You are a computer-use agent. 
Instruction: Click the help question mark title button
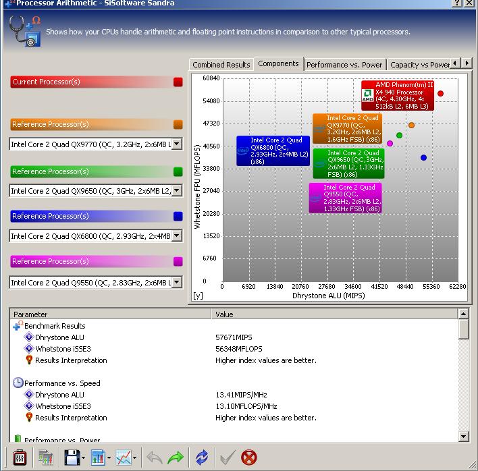[456, 3]
